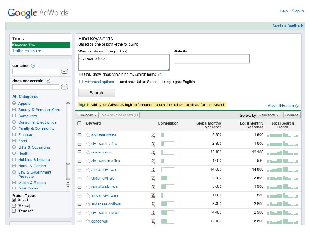This screenshot has height=232, width=310.
Task: Click magnifier icon for 'war in africa'
Action: click(153, 152)
